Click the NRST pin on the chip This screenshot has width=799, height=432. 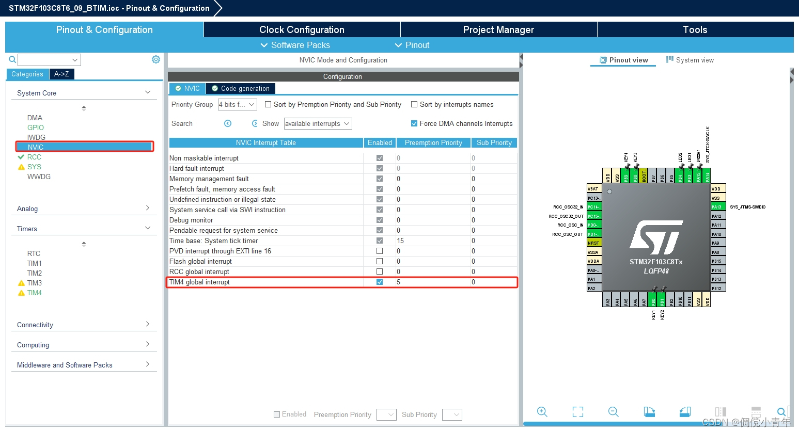tap(594, 243)
